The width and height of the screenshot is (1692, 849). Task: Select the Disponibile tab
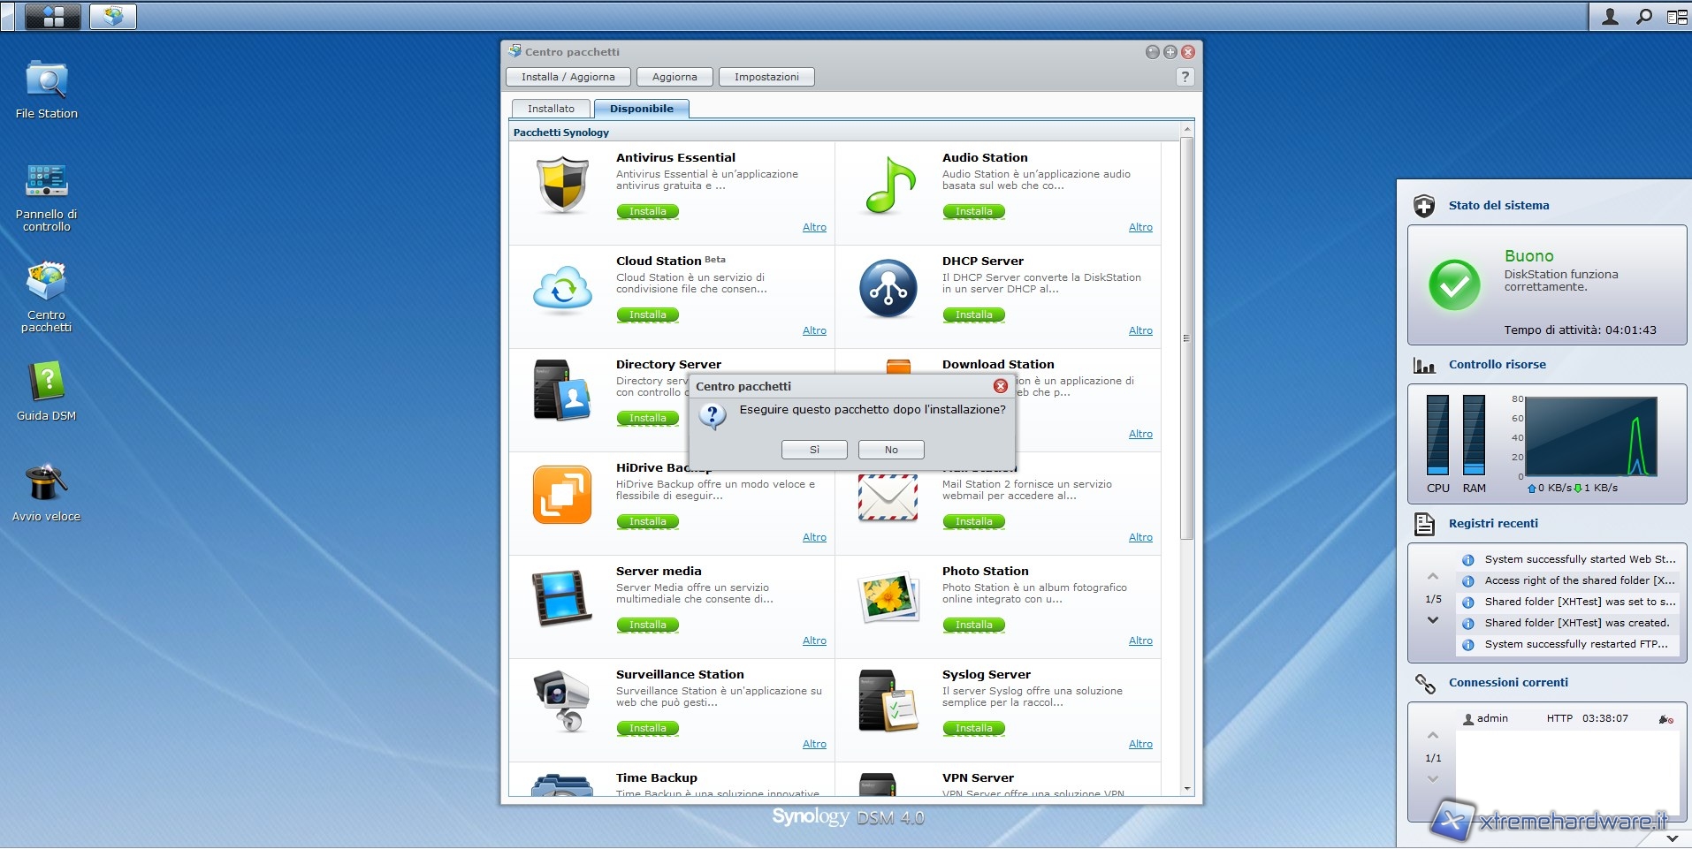point(641,109)
